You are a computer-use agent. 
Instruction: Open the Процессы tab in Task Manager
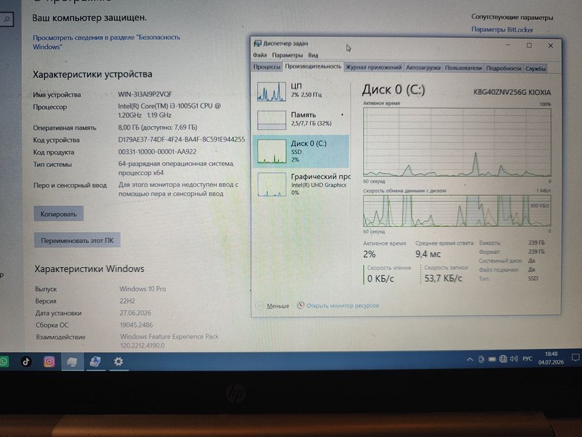[266, 67]
